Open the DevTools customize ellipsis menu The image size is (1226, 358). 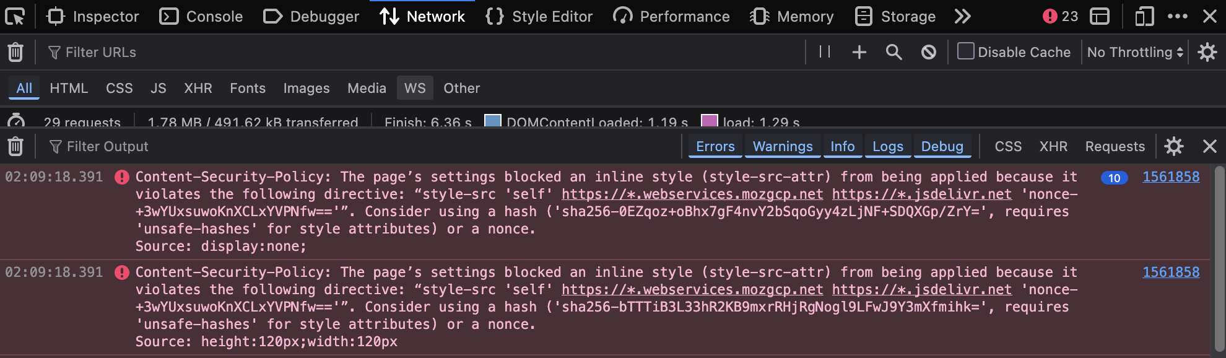pos(1177,17)
